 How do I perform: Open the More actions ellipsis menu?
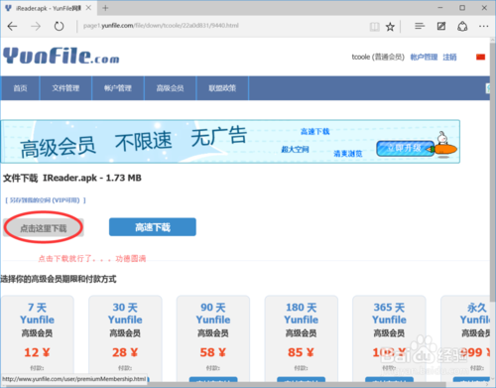click(x=483, y=26)
